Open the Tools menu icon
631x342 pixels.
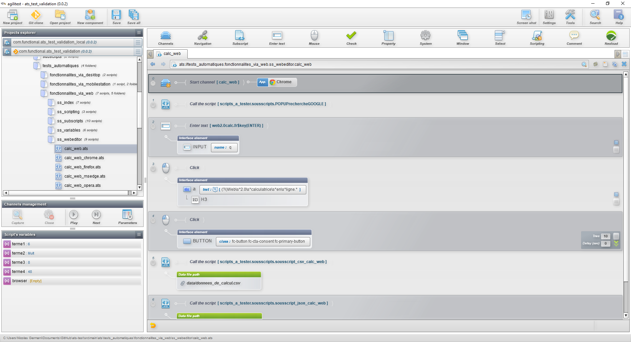coord(570,17)
